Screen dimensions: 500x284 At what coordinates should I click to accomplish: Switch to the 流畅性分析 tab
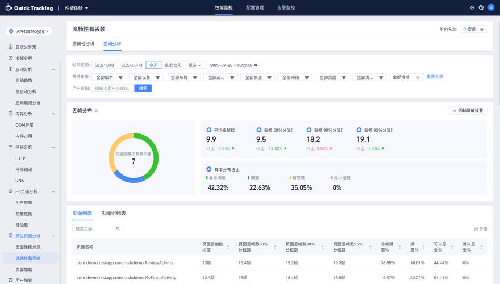coord(84,44)
